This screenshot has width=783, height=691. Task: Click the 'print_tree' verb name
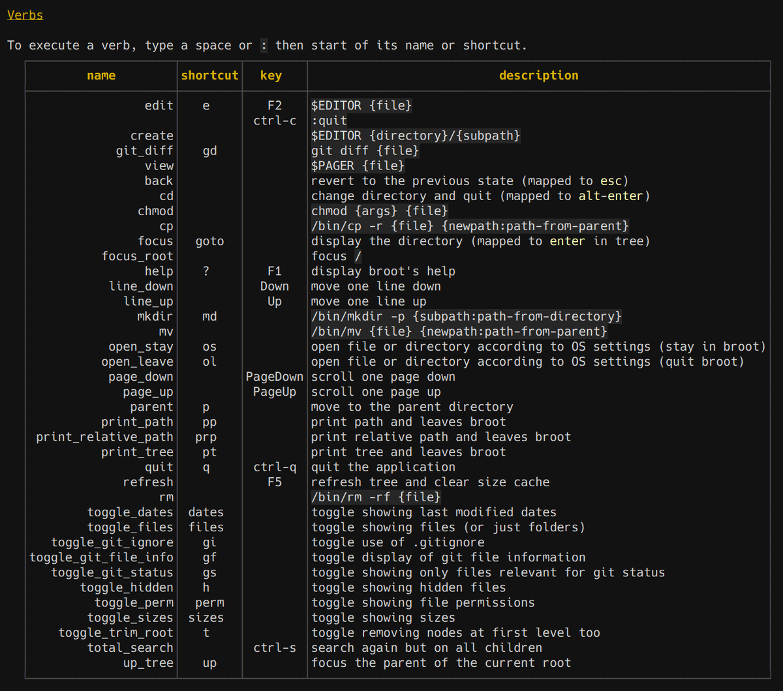click(138, 452)
